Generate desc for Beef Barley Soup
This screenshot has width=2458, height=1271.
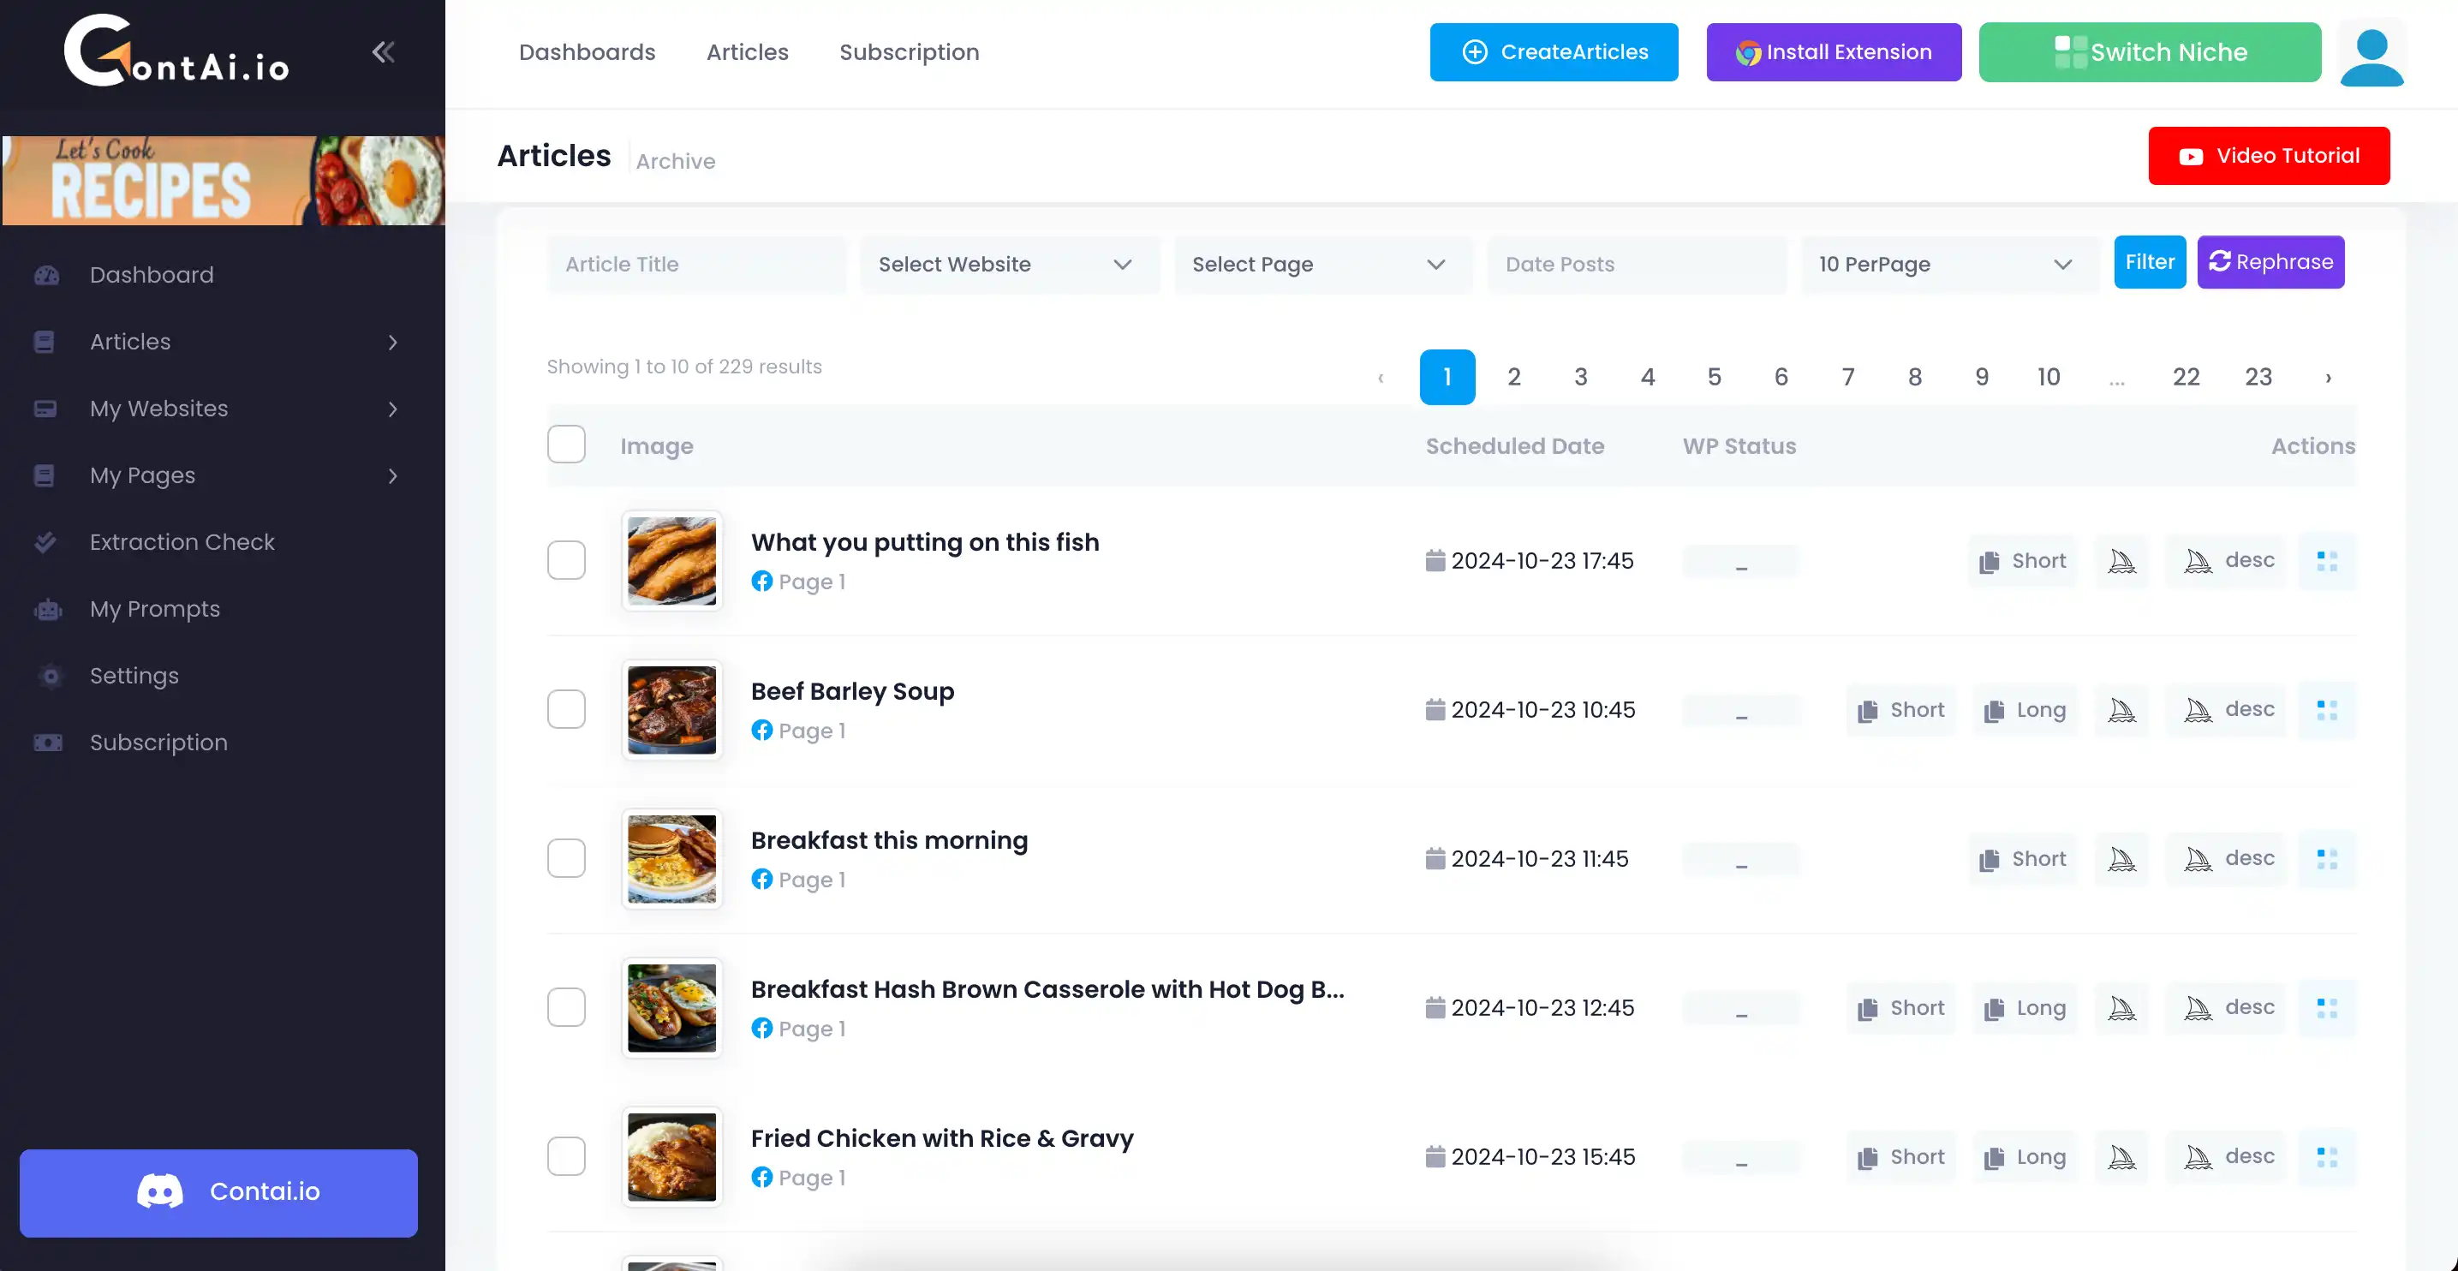2227,709
